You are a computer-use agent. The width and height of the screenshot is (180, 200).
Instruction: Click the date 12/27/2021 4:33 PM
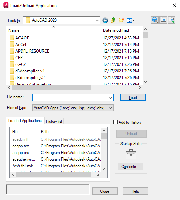[x=121, y=38]
